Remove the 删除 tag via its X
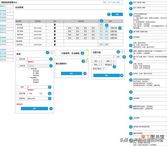 point(114,61)
